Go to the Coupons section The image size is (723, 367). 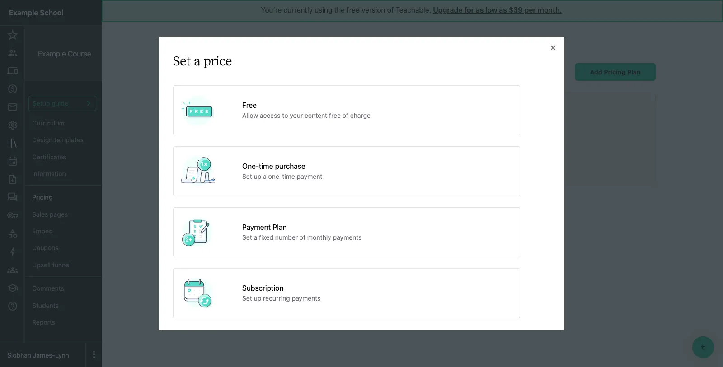pos(45,248)
